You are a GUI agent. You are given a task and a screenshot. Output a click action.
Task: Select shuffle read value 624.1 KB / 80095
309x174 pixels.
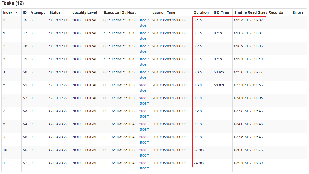(x=248, y=98)
